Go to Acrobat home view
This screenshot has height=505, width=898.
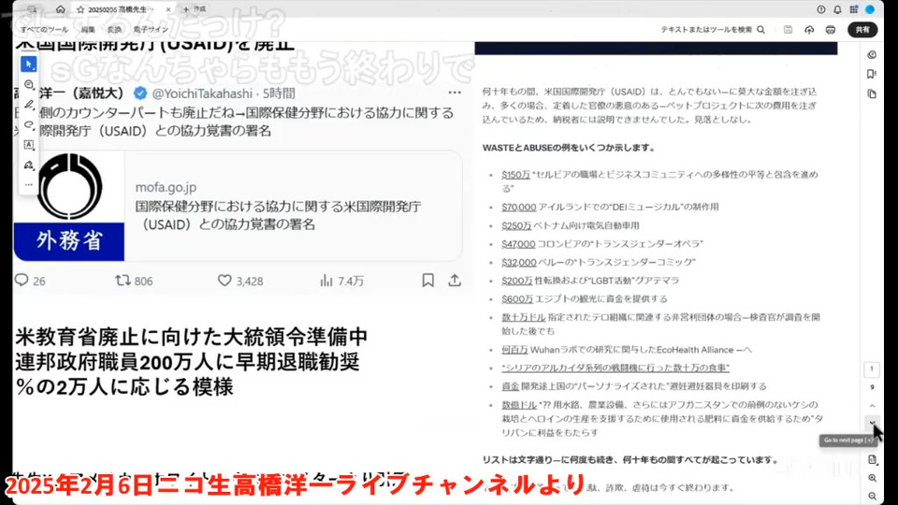pyautogui.click(x=60, y=9)
